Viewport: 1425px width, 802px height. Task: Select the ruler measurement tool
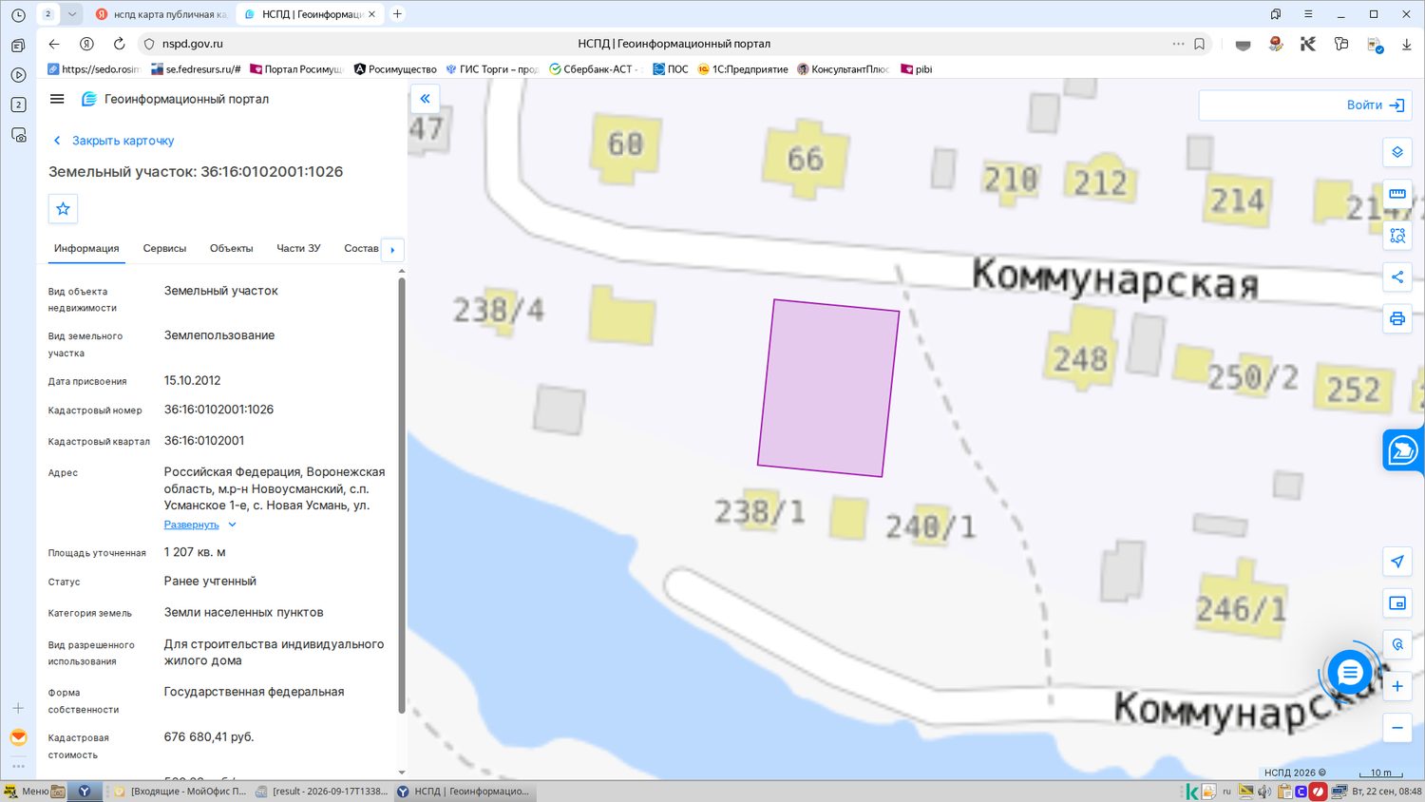click(x=1397, y=194)
